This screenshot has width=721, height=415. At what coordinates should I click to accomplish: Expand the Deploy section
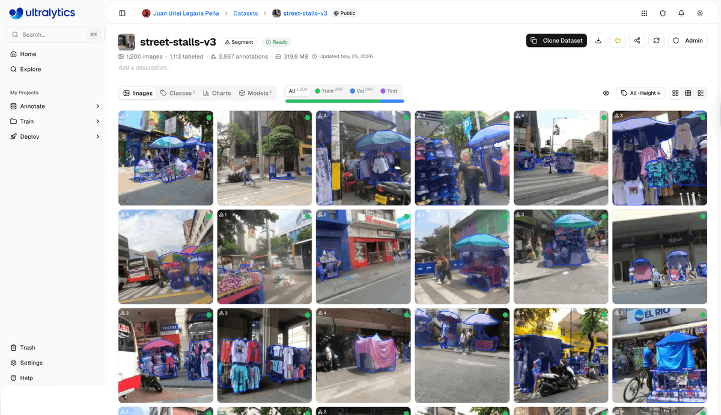55,136
